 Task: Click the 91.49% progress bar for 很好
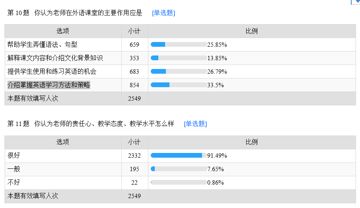(179, 155)
